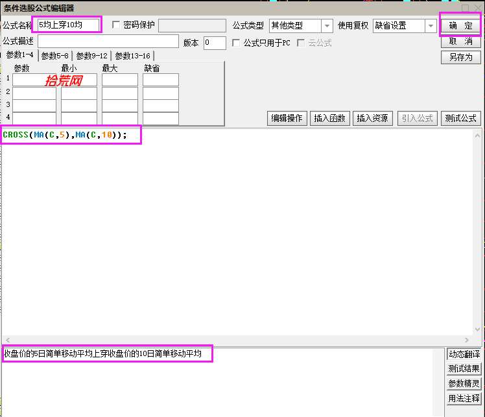Click the horizontal scroll-left arrow
Screen dimensions: 485x417
8,340
